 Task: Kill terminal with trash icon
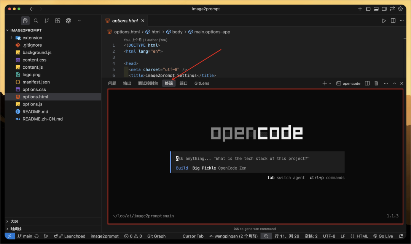[x=376, y=83]
